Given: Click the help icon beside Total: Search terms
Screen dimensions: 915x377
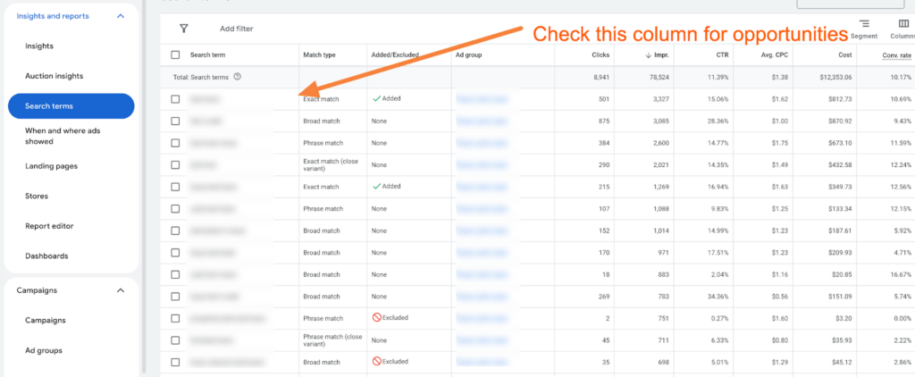Looking at the screenshot, I should point(237,77).
